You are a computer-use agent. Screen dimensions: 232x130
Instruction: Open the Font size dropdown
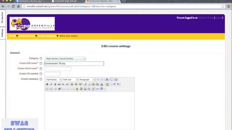[x=70, y=79]
